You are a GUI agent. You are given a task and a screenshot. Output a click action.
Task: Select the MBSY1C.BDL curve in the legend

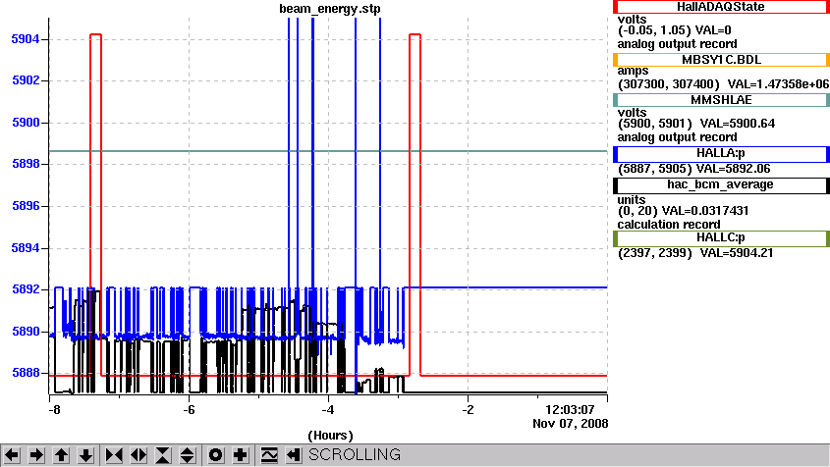[x=721, y=60]
